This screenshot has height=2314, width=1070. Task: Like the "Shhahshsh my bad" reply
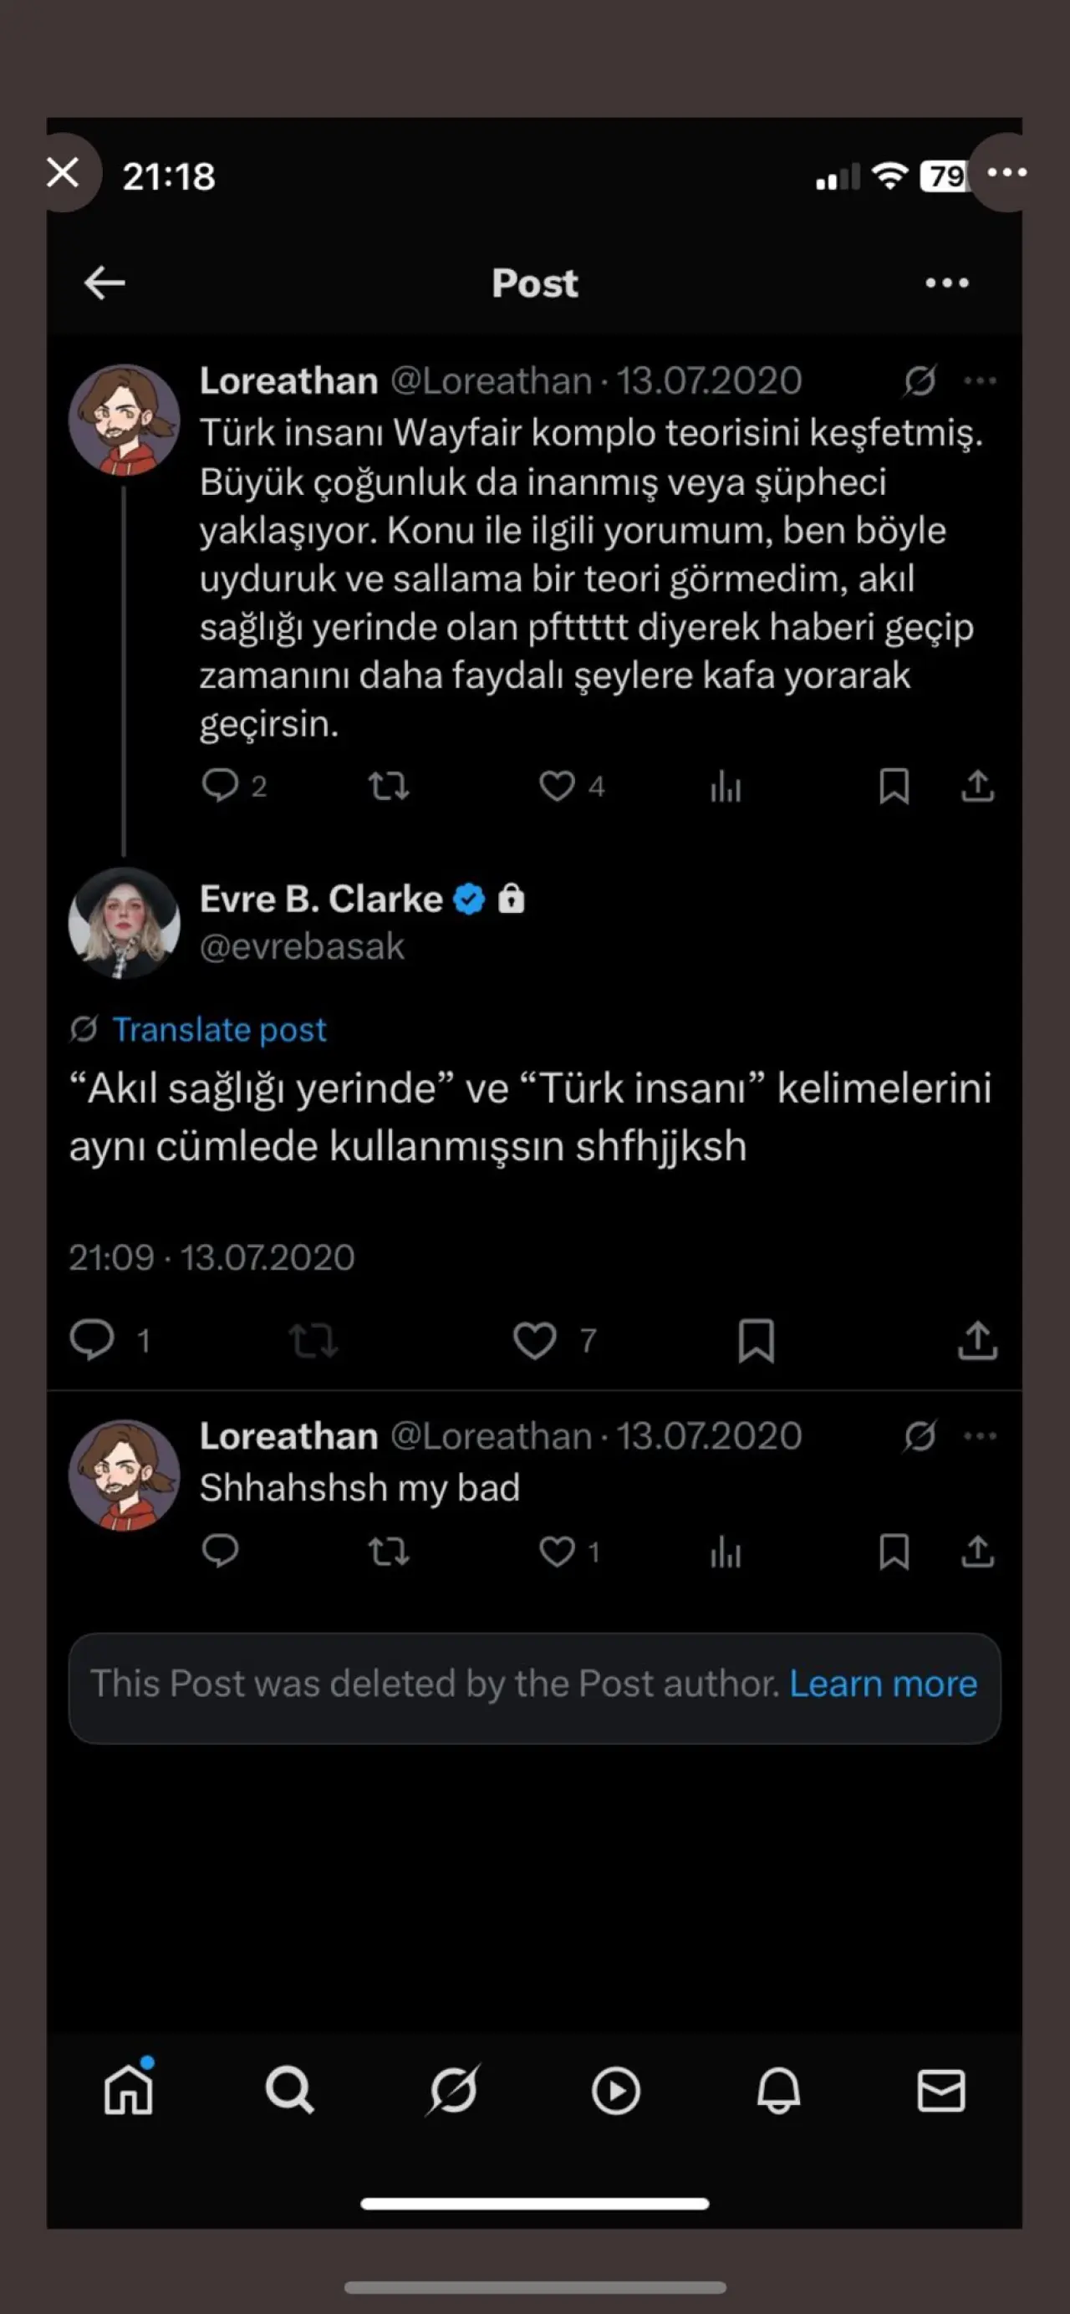(557, 1552)
